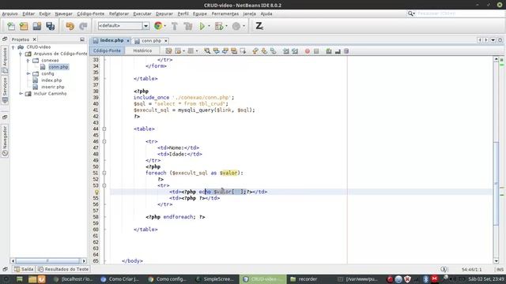Click the grey Profile Project icon
The height and width of the screenshot is (284, 506).
(x=236, y=26)
